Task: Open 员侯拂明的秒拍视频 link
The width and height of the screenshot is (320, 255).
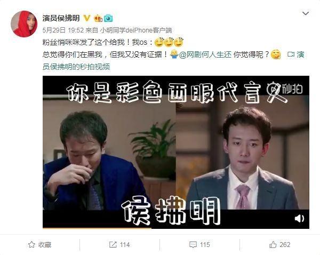Action: [76, 67]
